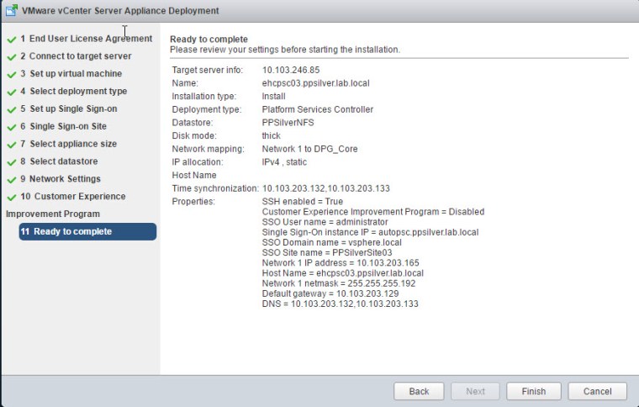Click disk mode value thick
Viewport: 639px width, 407px height.
(x=271, y=135)
